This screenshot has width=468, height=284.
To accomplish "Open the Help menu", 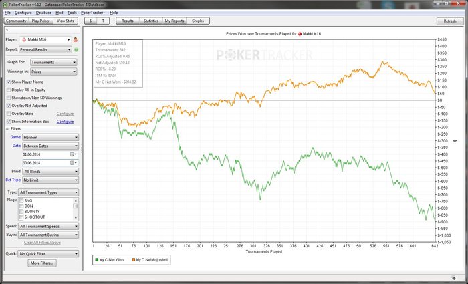I will pos(114,13).
